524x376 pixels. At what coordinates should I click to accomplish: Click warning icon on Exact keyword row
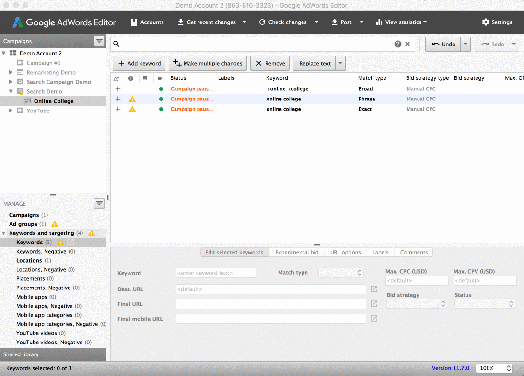tap(132, 109)
